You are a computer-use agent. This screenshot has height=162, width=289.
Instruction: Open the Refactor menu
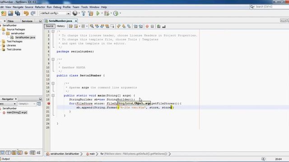[x=40, y=7]
